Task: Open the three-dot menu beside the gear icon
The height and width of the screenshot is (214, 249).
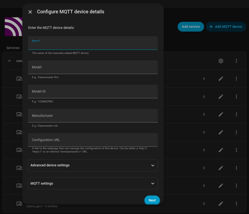Action: [236, 61]
